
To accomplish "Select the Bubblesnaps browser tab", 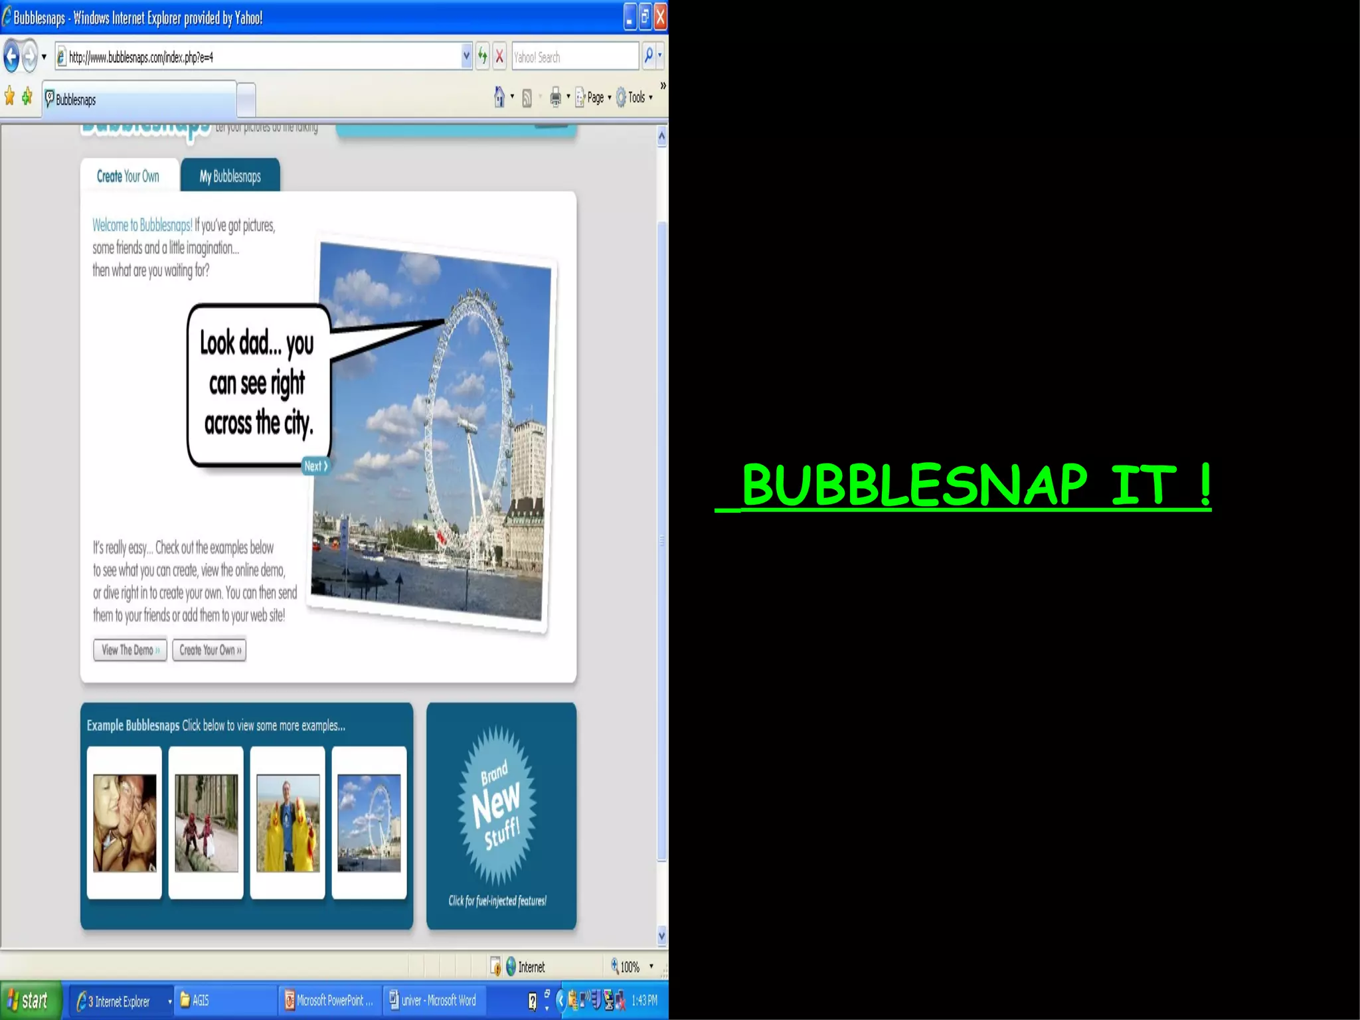I will coord(139,100).
